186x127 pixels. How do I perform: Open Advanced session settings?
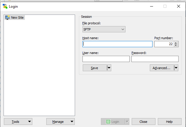click(162, 68)
